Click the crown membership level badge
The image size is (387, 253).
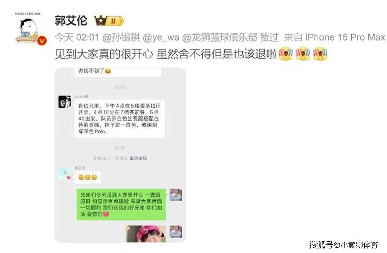pyautogui.click(x=109, y=21)
